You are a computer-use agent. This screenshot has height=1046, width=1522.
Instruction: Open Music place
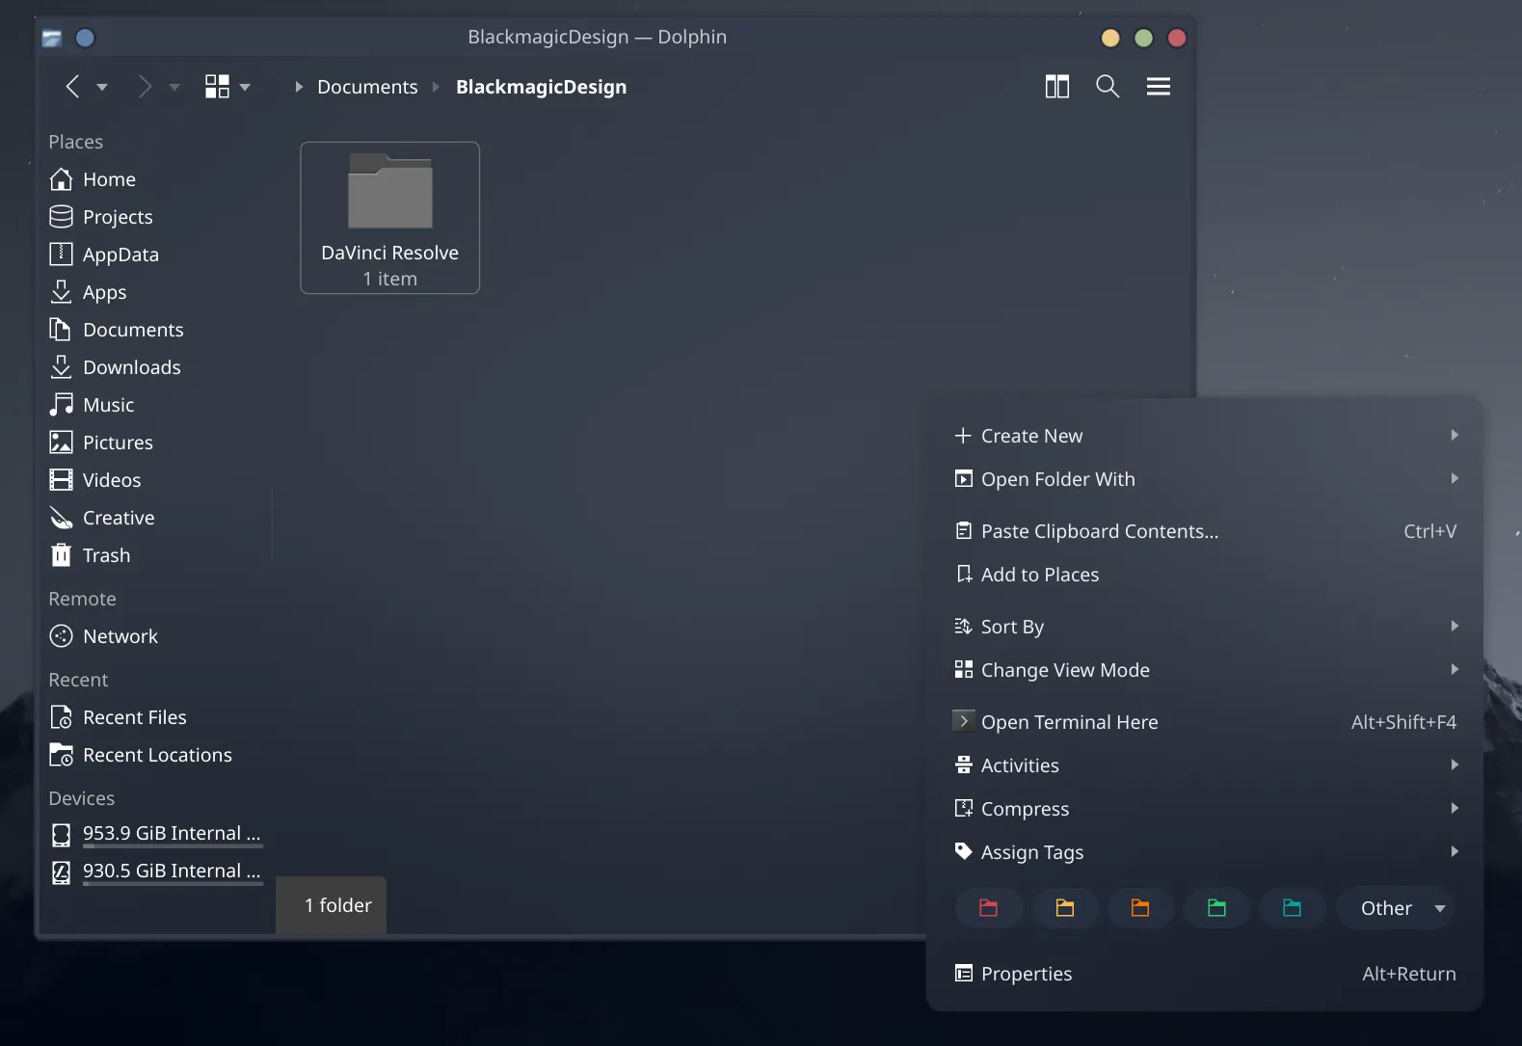154,405
